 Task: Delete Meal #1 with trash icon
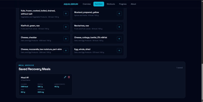[69, 77]
